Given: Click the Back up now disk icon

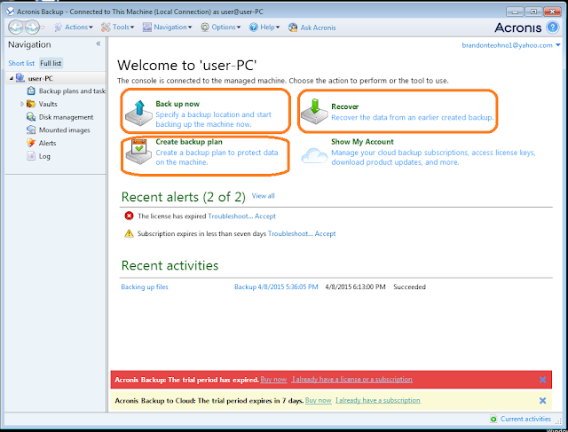Looking at the screenshot, I should (139, 114).
